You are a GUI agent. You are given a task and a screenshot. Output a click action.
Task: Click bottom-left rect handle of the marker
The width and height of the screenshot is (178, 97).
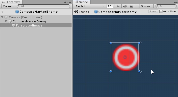tap(111, 71)
